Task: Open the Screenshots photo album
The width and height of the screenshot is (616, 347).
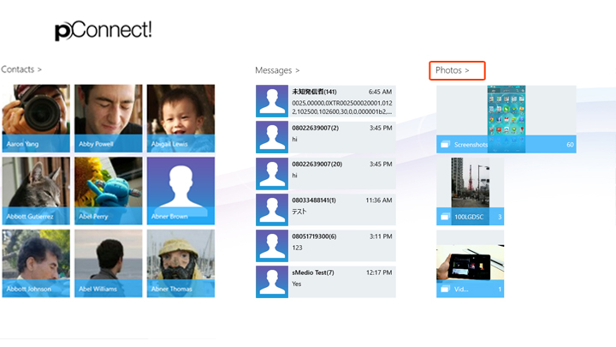Action: click(506, 119)
